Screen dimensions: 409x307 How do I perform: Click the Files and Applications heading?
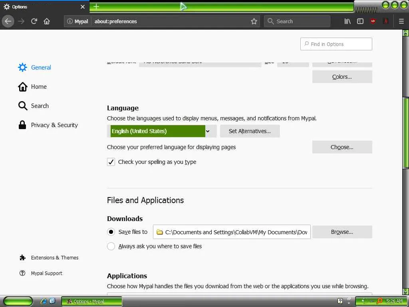tap(145, 200)
